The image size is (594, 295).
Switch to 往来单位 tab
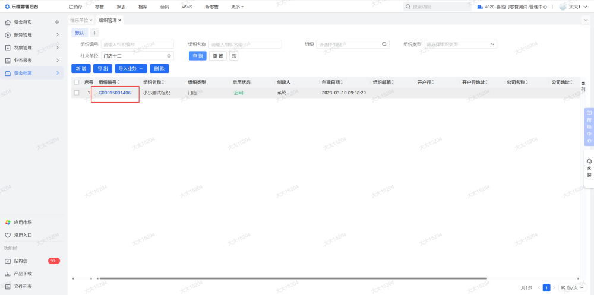point(79,20)
